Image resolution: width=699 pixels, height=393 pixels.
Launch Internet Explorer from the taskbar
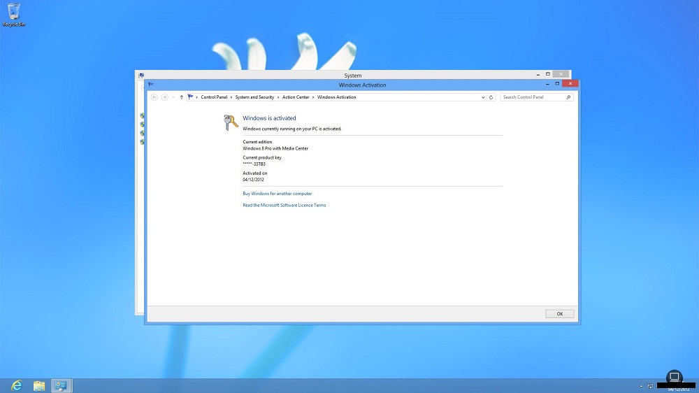[x=17, y=385]
